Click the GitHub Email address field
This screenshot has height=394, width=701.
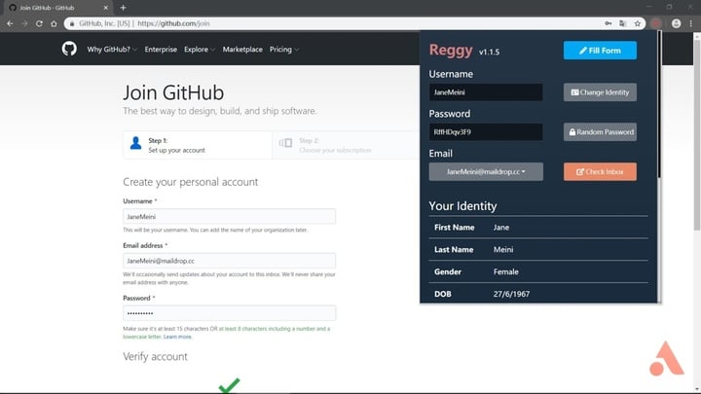(230, 261)
